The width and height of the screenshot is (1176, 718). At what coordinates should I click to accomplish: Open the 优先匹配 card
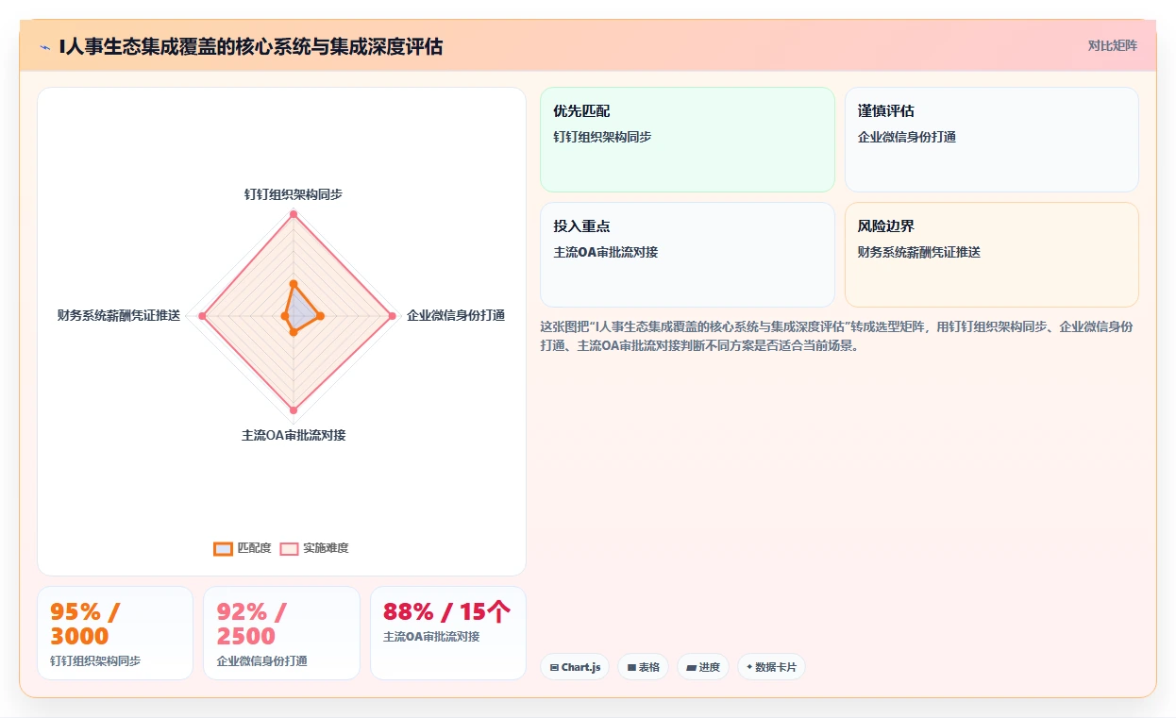click(687, 140)
